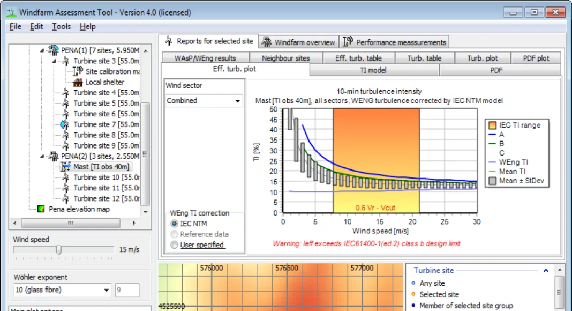Select the IEC NTM radio button

pyautogui.click(x=174, y=224)
